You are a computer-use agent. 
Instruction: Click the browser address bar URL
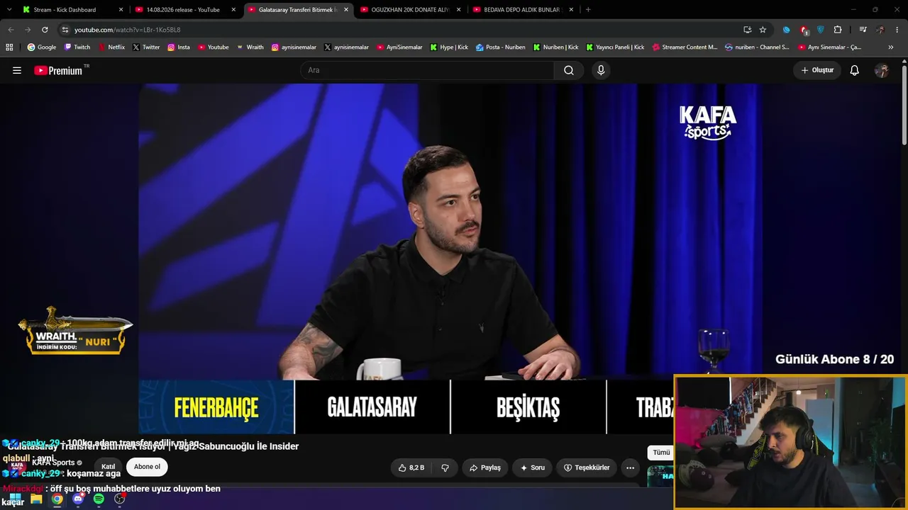click(x=128, y=30)
